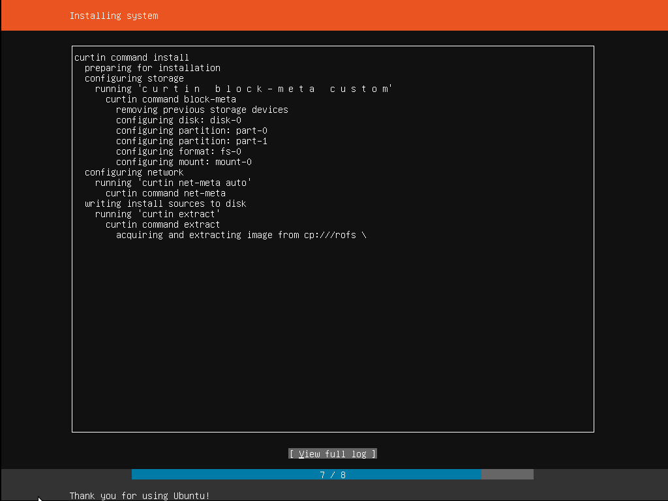Click the 'Installing system' title bar
This screenshot has width=668, height=501.
[x=114, y=15]
